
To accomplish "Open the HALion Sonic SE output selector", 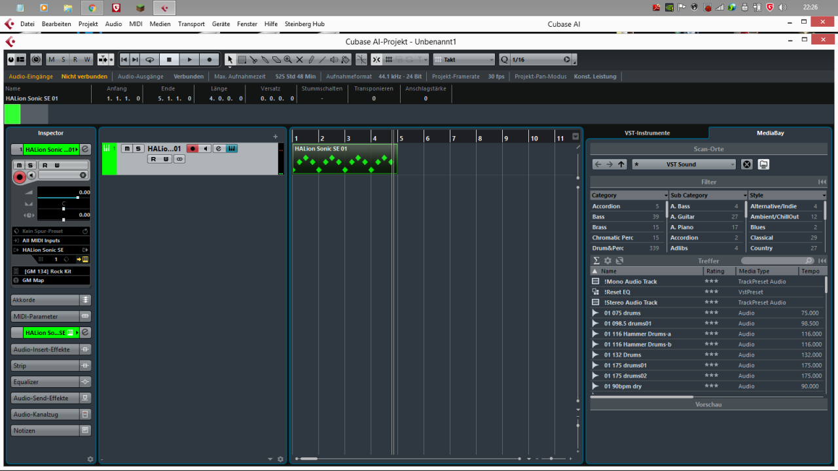I will (51, 249).
